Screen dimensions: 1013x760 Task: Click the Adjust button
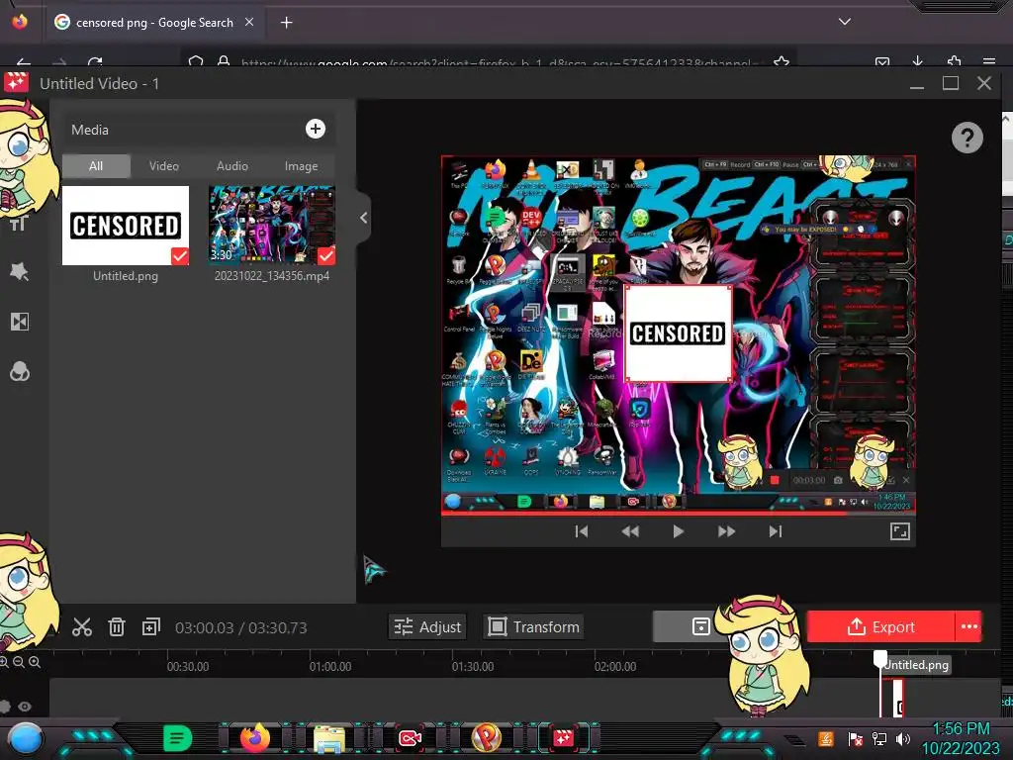click(x=427, y=626)
